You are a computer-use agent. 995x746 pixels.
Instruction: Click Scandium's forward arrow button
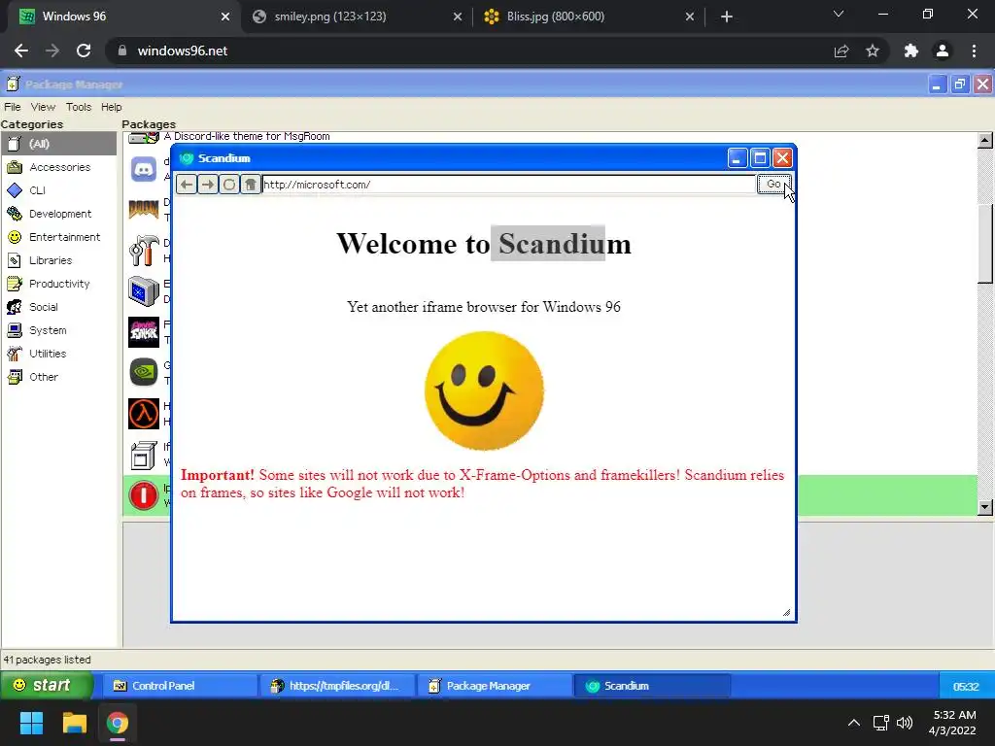coord(208,185)
